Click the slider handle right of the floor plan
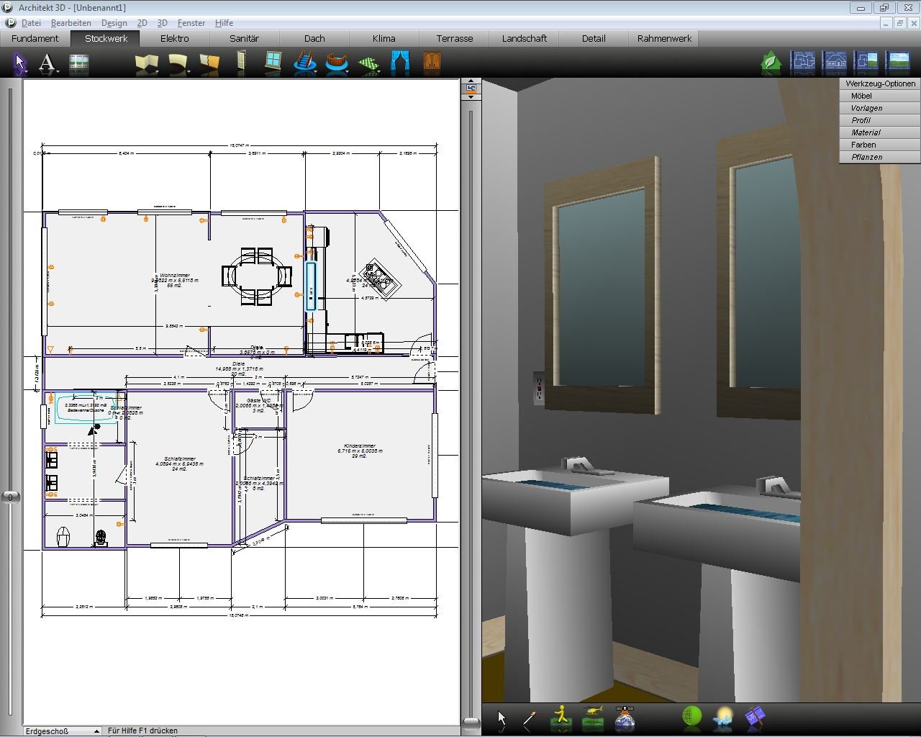This screenshot has width=921, height=737. 471,722
